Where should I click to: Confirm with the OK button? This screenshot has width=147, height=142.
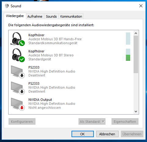[83, 134]
